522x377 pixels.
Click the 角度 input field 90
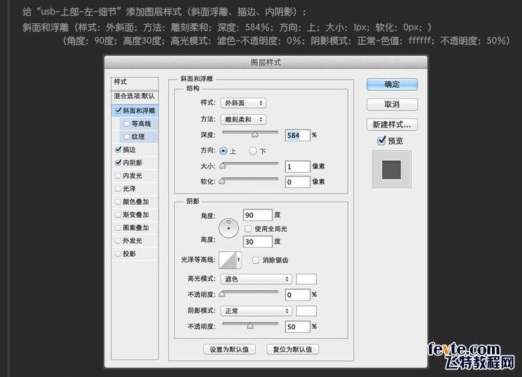(258, 215)
